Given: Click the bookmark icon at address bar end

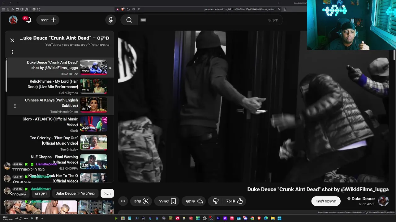Looking at the screenshot, I should click(285, 9).
